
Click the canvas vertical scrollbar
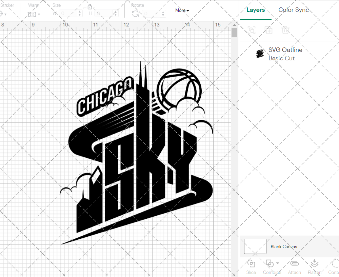(234, 33)
